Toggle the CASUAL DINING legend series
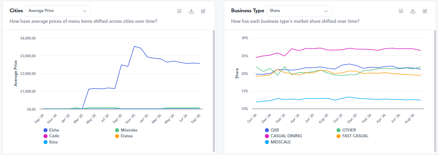The height and width of the screenshot is (155, 438). point(283,136)
